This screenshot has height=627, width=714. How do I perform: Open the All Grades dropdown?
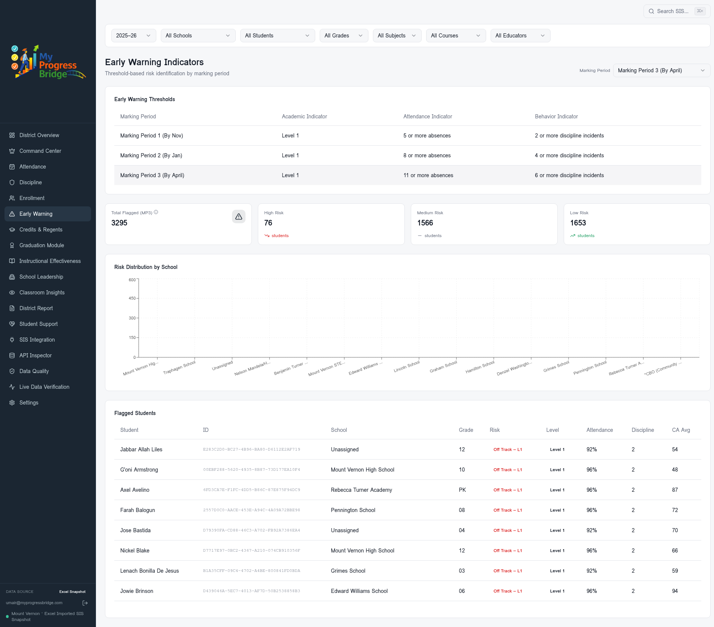pyautogui.click(x=344, y=36)
